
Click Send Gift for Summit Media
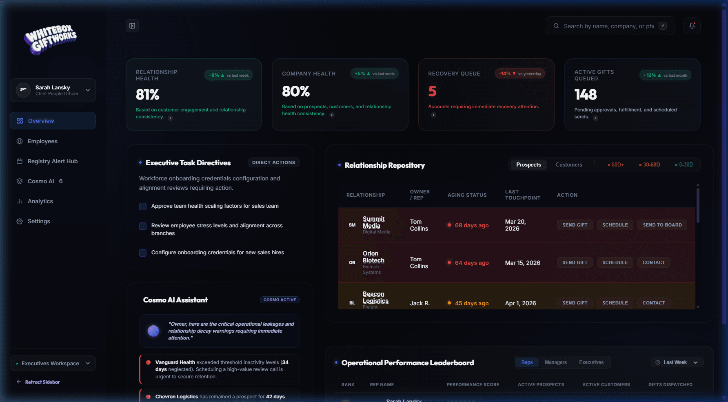tap(575, 225)
